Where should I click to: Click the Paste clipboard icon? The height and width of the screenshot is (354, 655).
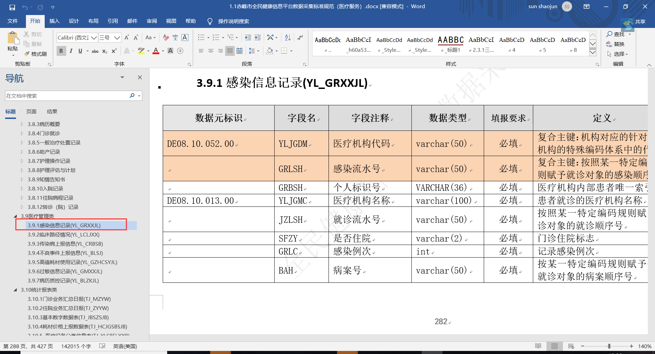(x=13, y=38)
